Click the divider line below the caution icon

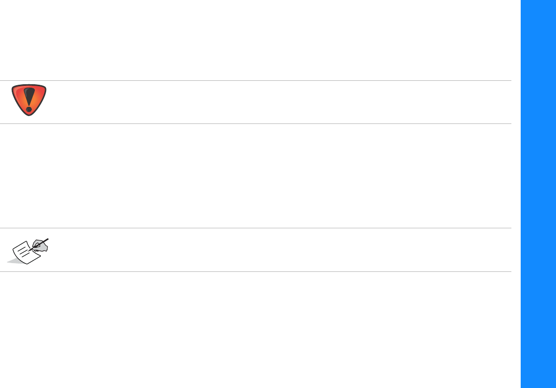[255, 123]
